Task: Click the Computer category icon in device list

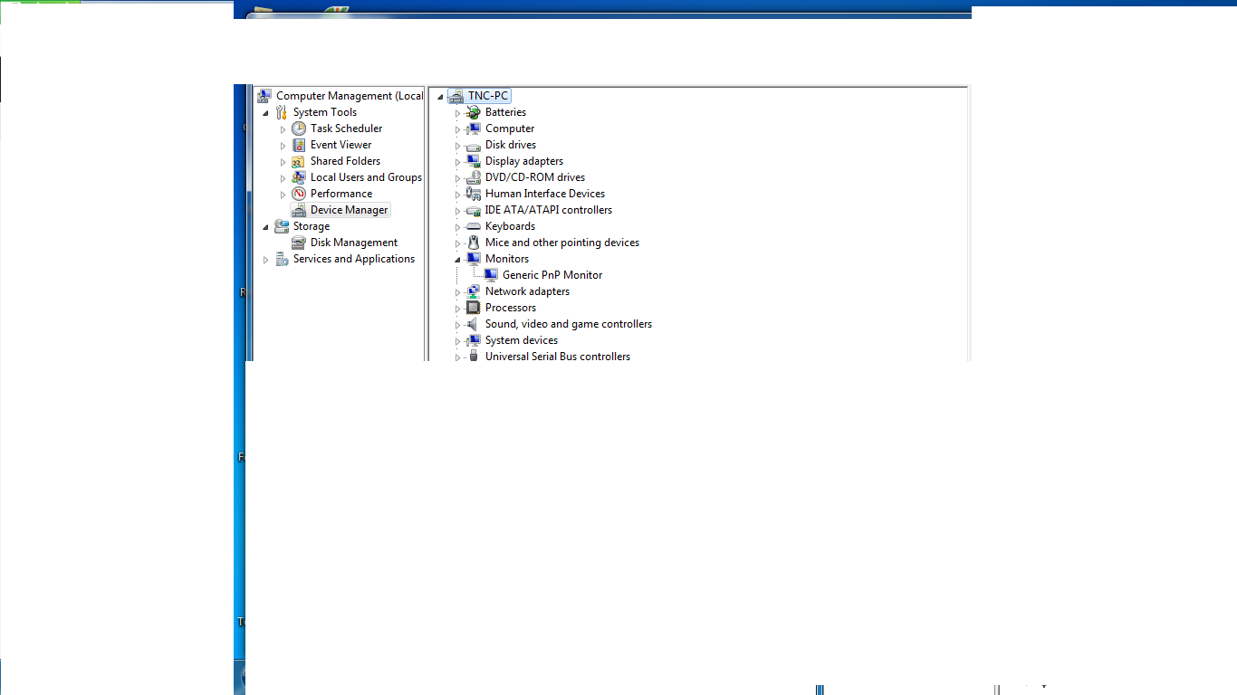Action: [x=473, y=129]
